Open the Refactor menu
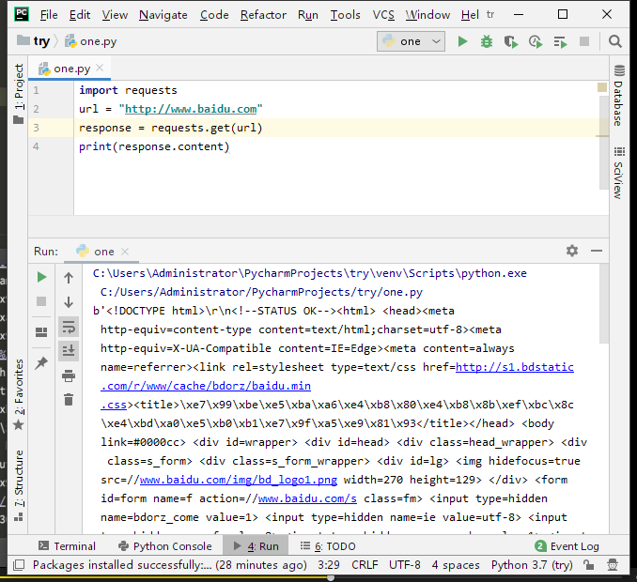This screenshot has height=582, width=637. pos(263,15)
